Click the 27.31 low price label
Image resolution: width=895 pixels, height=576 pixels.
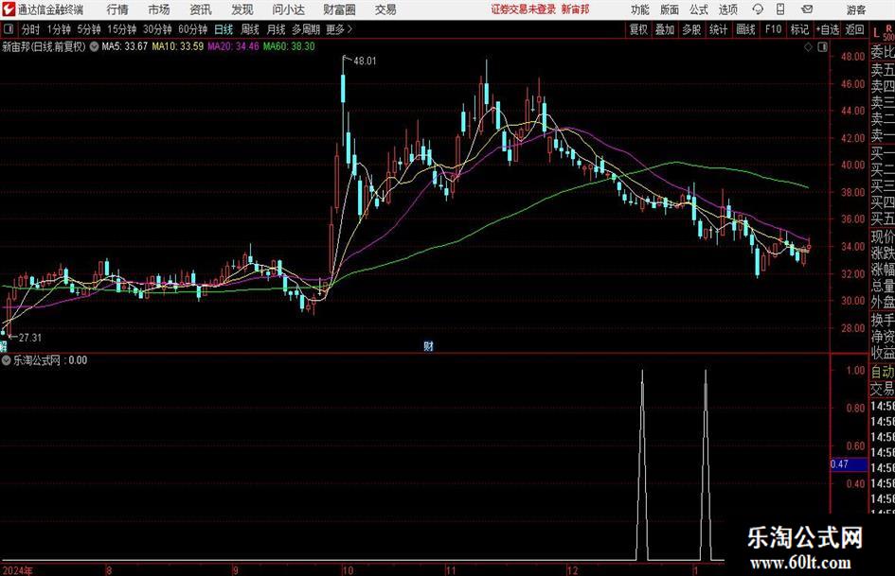click(x=30, y=338)
